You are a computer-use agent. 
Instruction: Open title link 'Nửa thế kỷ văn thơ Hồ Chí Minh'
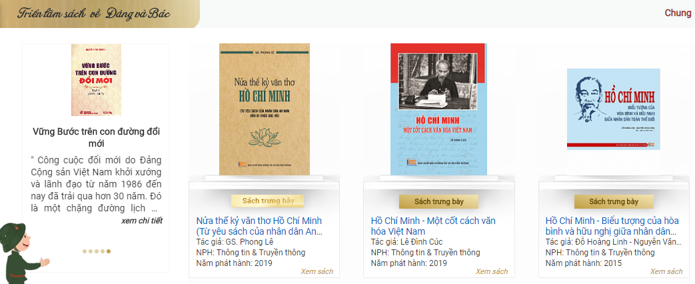pyautogui.click(x=259, y=226)
